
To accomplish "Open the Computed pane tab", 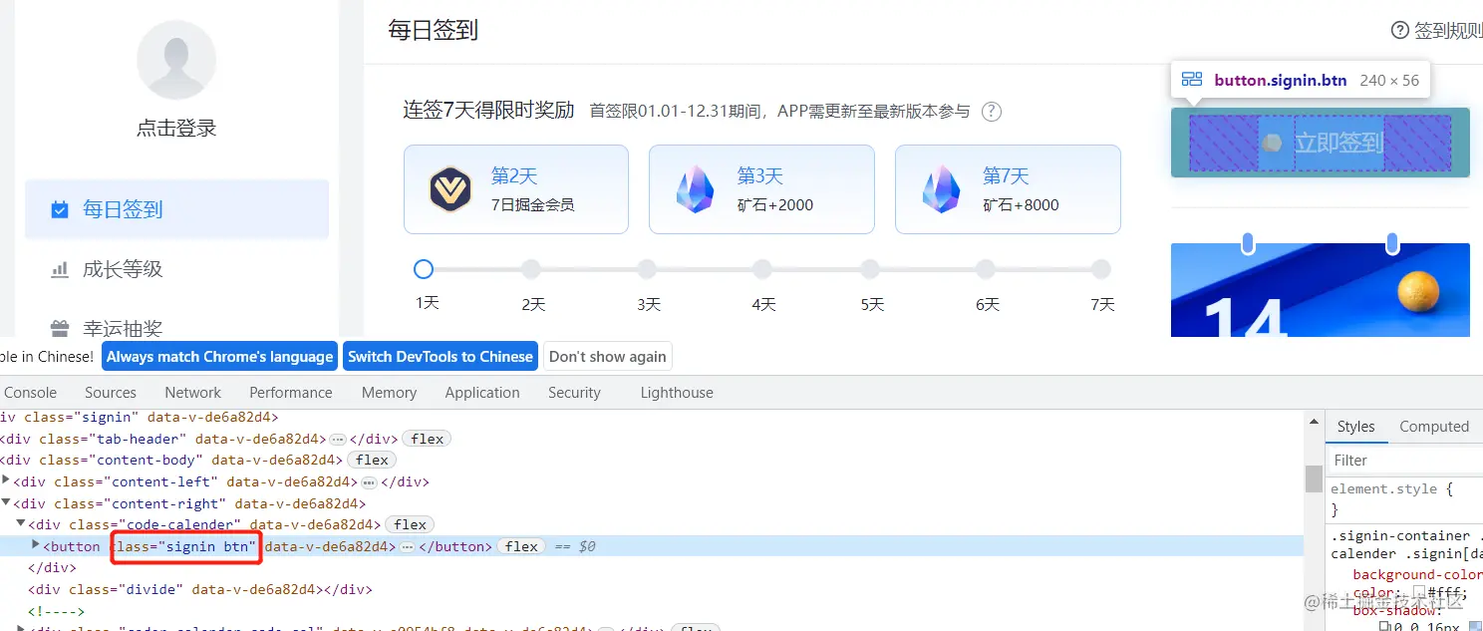I will pyautogui.click(x=1434, y=427).
